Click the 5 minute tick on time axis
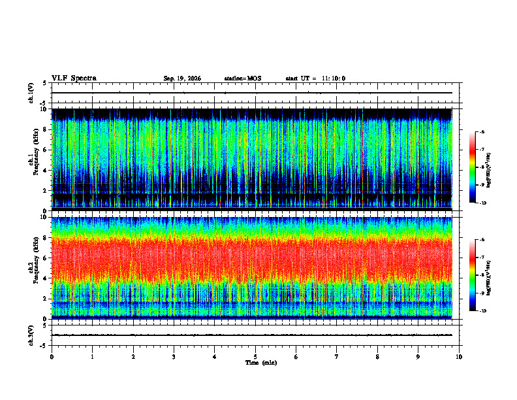Image resolution: width=517 pixels, height=400 pixels. click(255, 357)
